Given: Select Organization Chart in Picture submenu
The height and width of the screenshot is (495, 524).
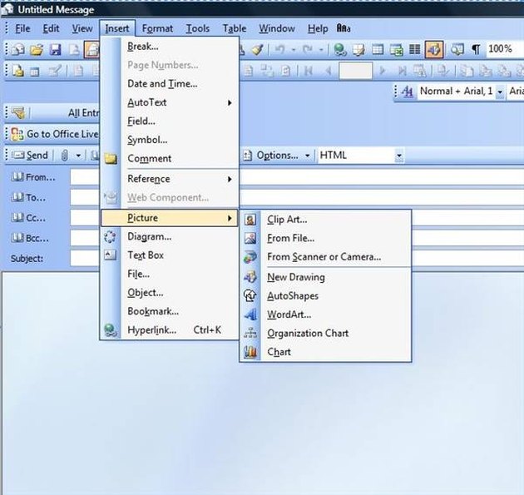Looking at the screenshot, I should (x=326, y=334).
